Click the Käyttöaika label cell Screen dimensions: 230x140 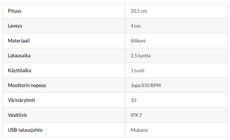19,71
